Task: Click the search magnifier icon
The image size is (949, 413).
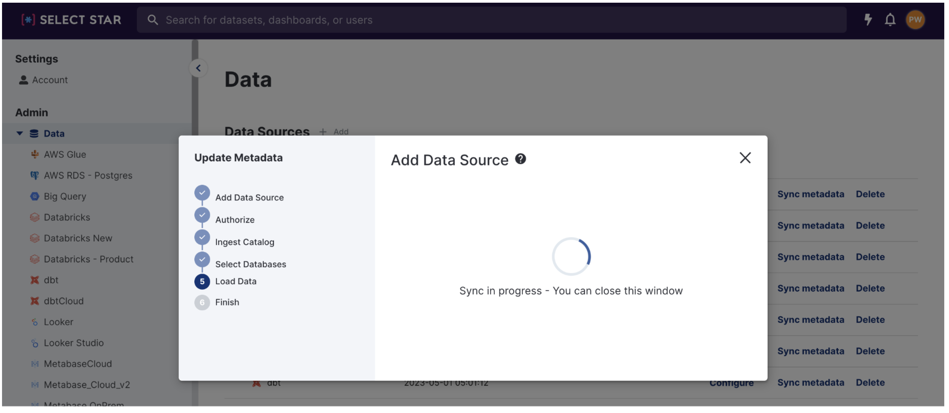Action: click(x=153, y=20)
